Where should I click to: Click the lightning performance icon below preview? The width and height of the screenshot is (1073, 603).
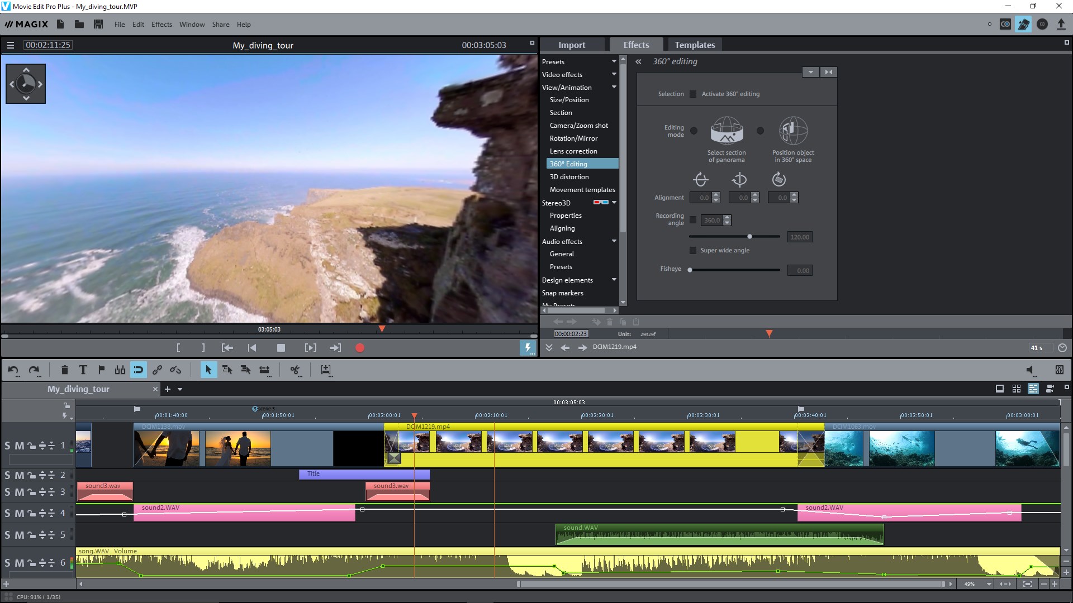tap(528, 348)
